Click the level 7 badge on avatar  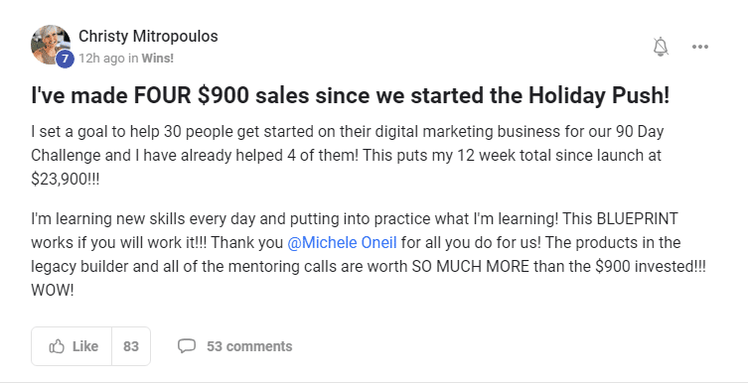[x=65, y=60]
